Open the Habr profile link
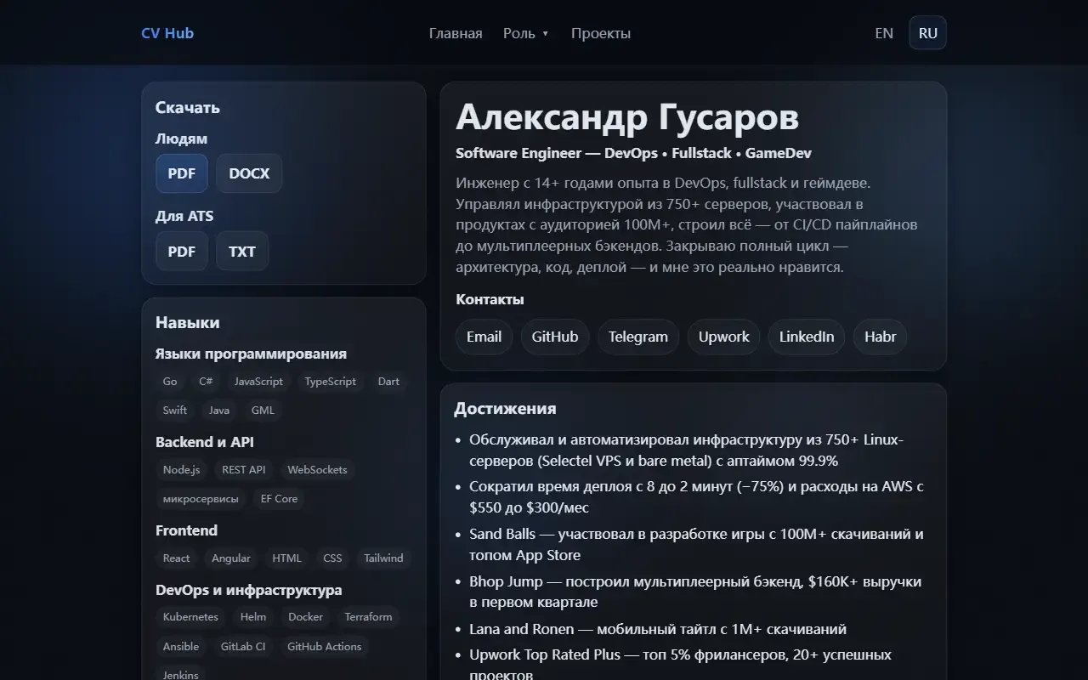The height and width of the screenshot is (680, 1088). (881, 337)
